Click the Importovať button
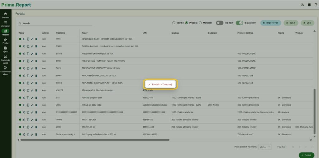Screen dimensions: 319x158 [x=270, y=23]
